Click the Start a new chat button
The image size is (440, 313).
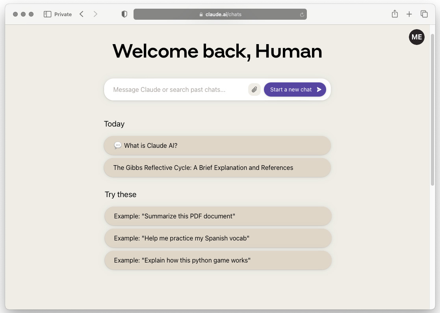(295, 89)
